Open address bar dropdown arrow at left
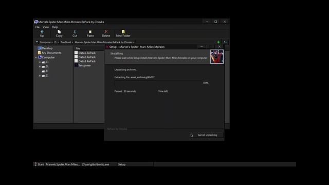Screen dimensions: 329x185 click(x=37, y=42)
